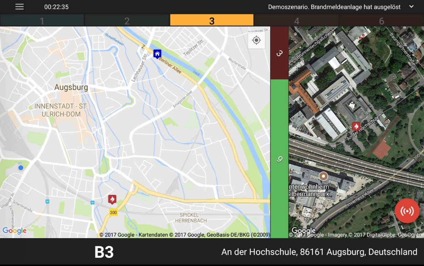Click the green bar segment labeled 9
The width and height of the screenshot is (424, 266).
coord(279,159)
